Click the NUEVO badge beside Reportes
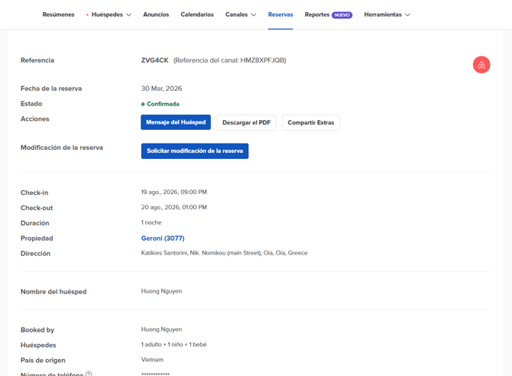 342,15
